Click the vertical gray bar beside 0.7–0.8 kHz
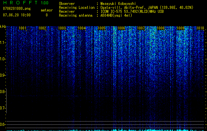207x131 pixels. pyautogui.click(x=6, y=101)
